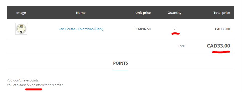242x92 pixels.
Task: Select the "You don't have points." text
Action: click(23, 80)
